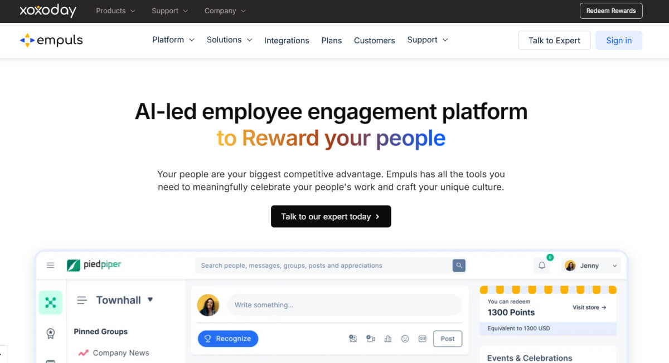
Task: Open the Products dropdown in top bar
Action: pos(115,11)
